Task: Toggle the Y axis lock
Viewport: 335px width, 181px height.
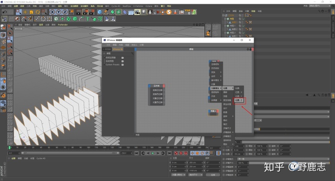Action: click(58, 12)
